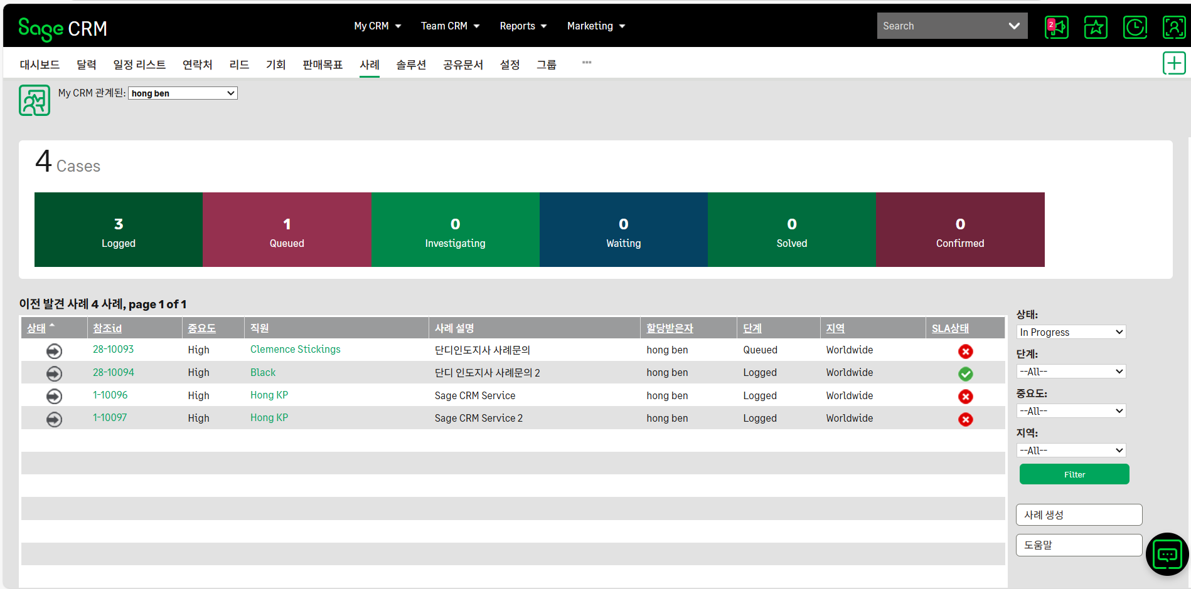
Task: Click the 사례 생성 button
Action: [x=1078, y=514]
